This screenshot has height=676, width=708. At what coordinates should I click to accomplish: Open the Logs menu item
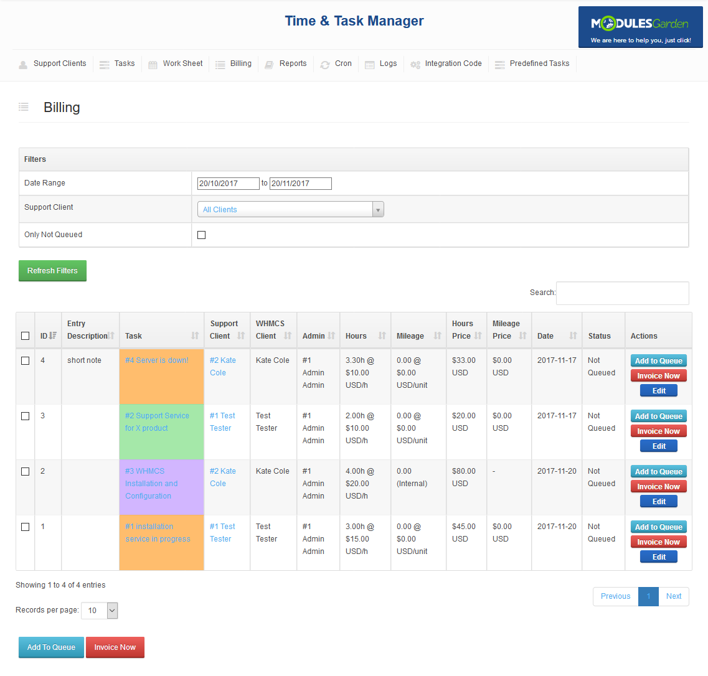[389, 63]
